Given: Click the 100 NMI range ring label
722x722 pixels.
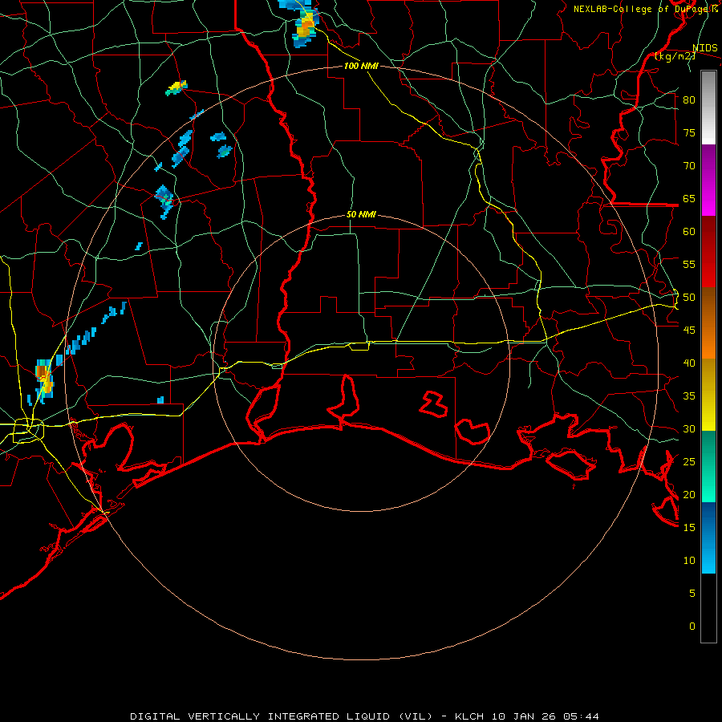Looking at the screenshot, I should coord(361,66).
